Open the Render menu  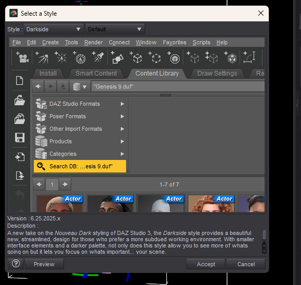click(94, 42)
